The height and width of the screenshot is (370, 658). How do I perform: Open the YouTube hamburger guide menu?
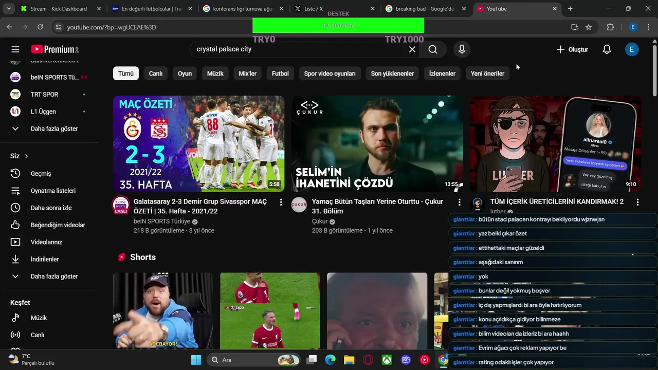pyautogui.click(x=15, y=49)
